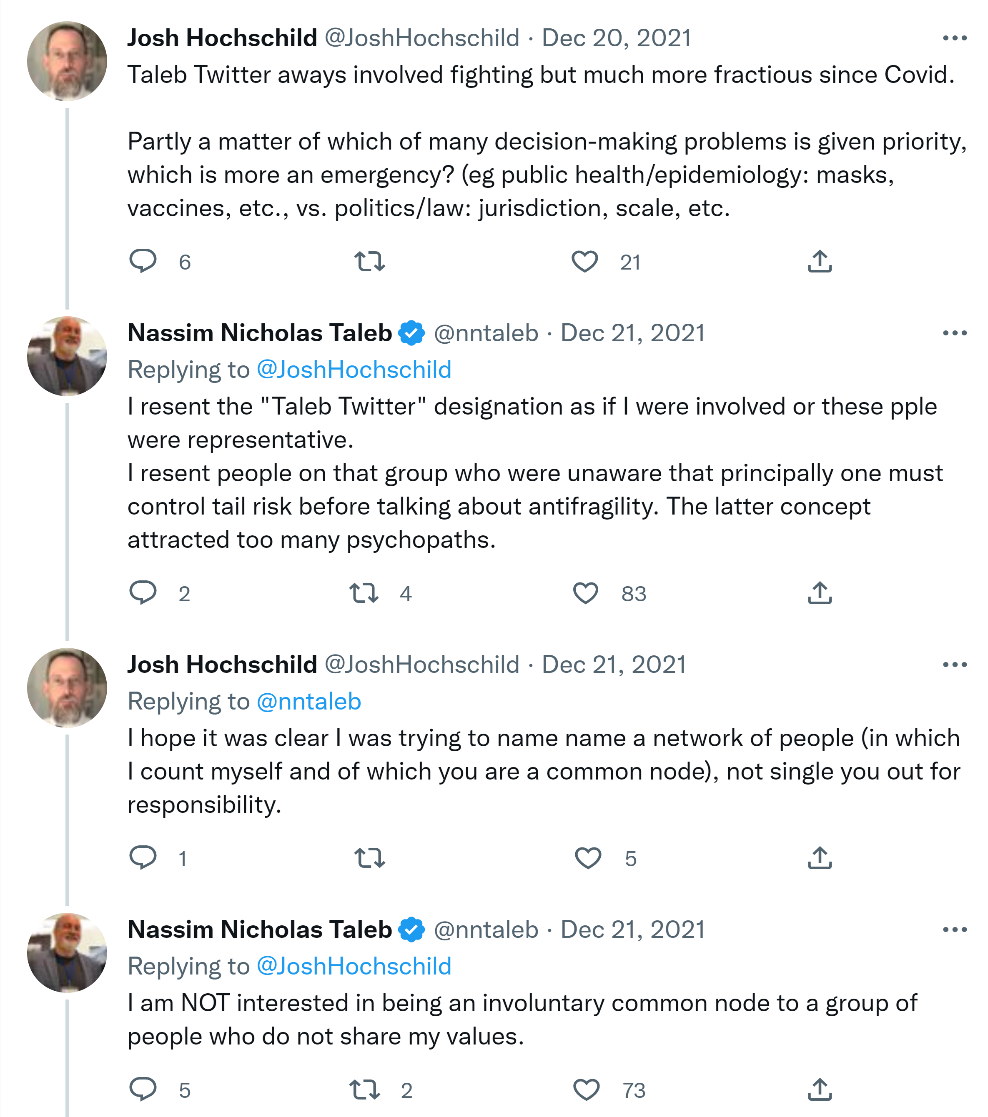The image size is (988, 1117).
Task: Share Taleb's tweet about antifragility
Action: [819, 593]
